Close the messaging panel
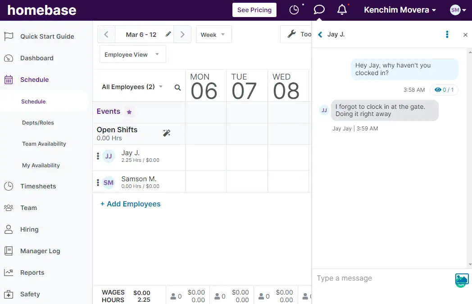Viewport: 472px width, 304px height. click(465, 35)
